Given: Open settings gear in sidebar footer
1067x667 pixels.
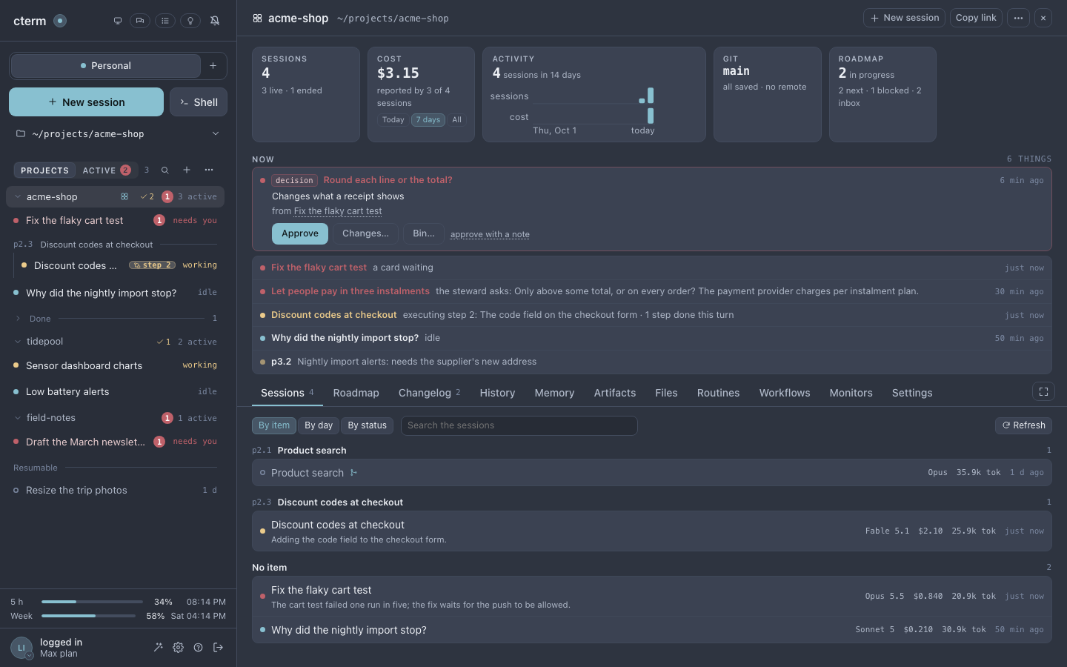Looking at the screenshot, I should click(178, 647).
